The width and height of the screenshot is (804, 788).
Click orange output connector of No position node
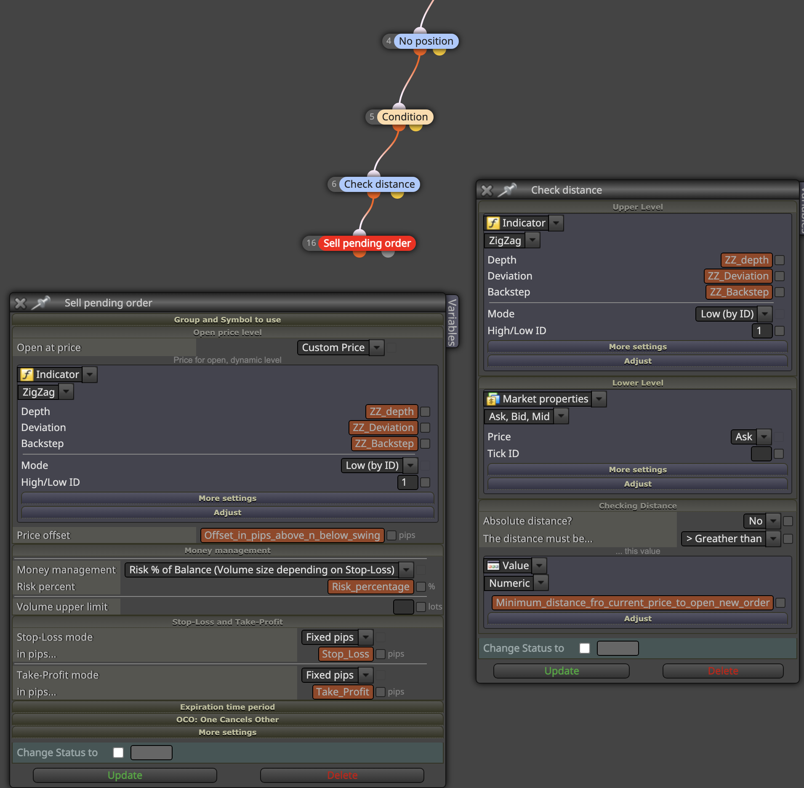pyautogui.click(x=420, y=51)
